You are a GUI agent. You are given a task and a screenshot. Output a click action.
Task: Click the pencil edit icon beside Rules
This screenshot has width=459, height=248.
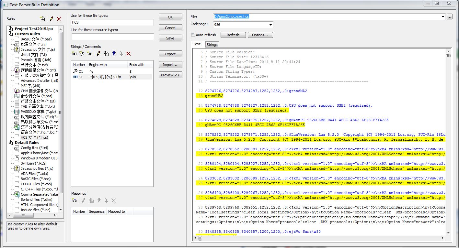(51, 19)
